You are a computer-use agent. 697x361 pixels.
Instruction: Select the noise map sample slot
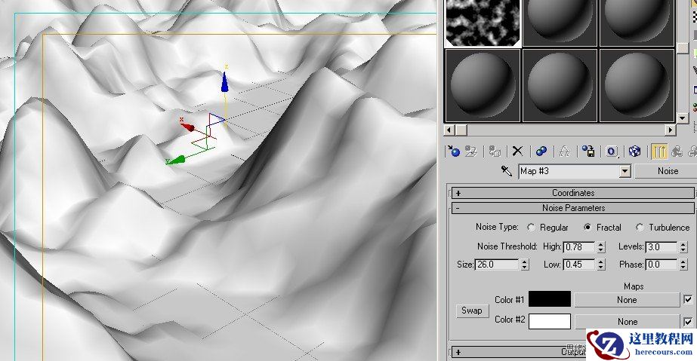point(483,23)
